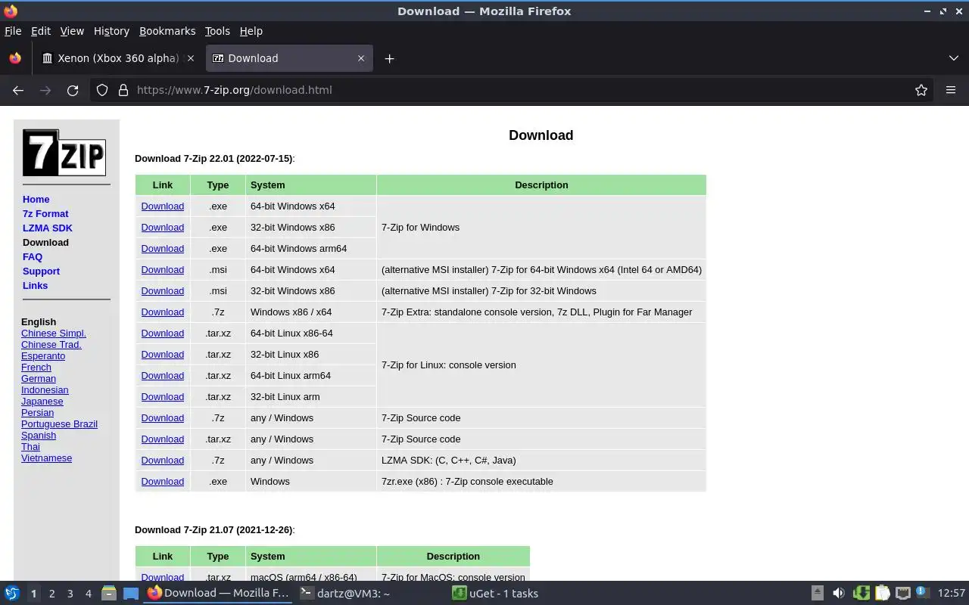969x605 pixels.
Task: Open Firefox hamburger application menu
Action: click(x=951, y=90)
